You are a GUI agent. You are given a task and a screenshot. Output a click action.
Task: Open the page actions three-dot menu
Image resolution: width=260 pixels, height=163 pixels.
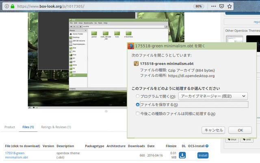213,6
